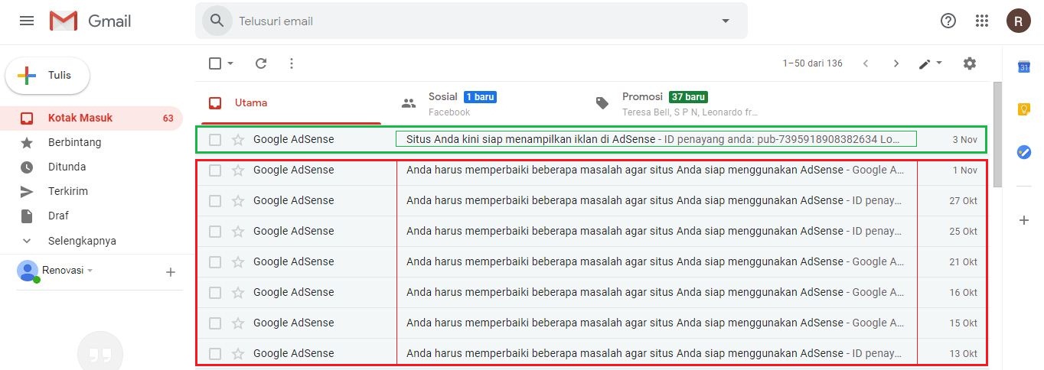Star the 21 Okt AdSense email
Viewport: 1044px width, 370px height.
tap(238, 261)
